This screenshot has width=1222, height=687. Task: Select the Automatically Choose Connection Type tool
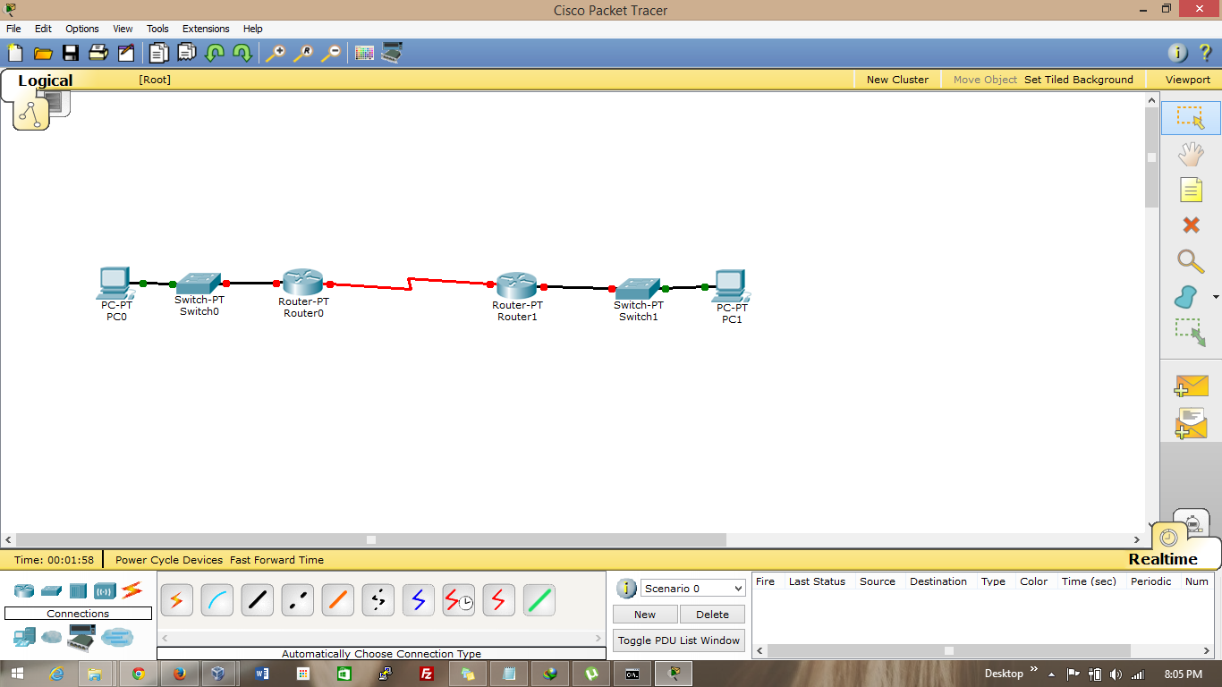tap(176, 600)
